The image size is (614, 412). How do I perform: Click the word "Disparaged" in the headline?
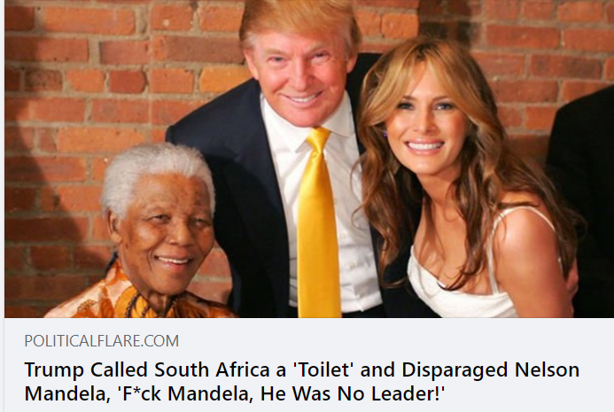pos(455,370)
